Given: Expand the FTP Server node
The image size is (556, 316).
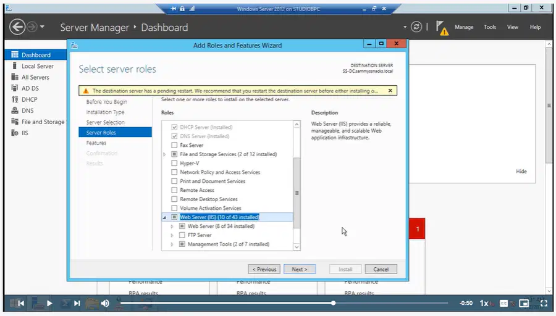Looking at the screenshot, I should (x=172, y=235).
